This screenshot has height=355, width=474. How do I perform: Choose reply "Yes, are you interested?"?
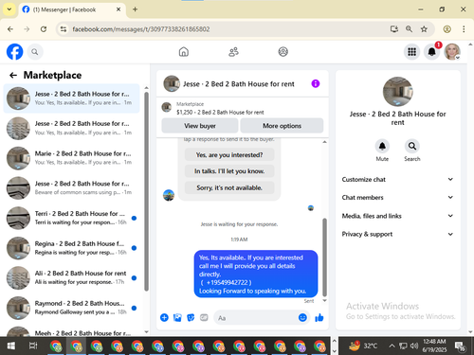tap(229, 154)
